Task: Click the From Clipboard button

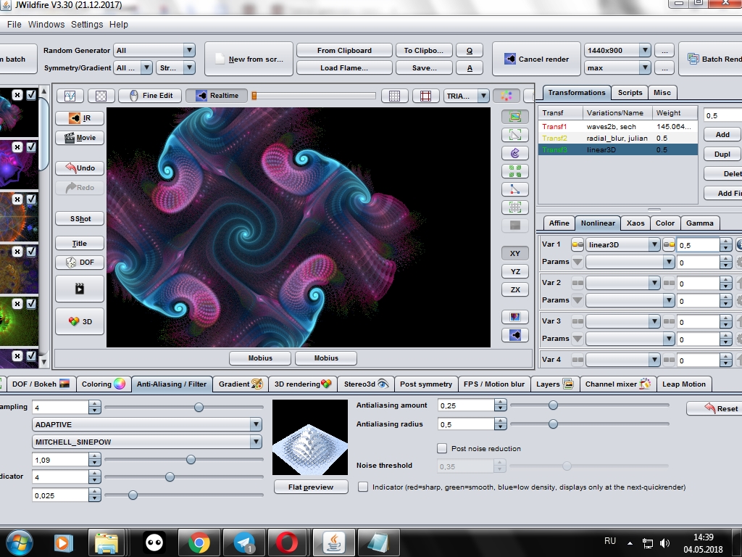Action: click(344, 50)
